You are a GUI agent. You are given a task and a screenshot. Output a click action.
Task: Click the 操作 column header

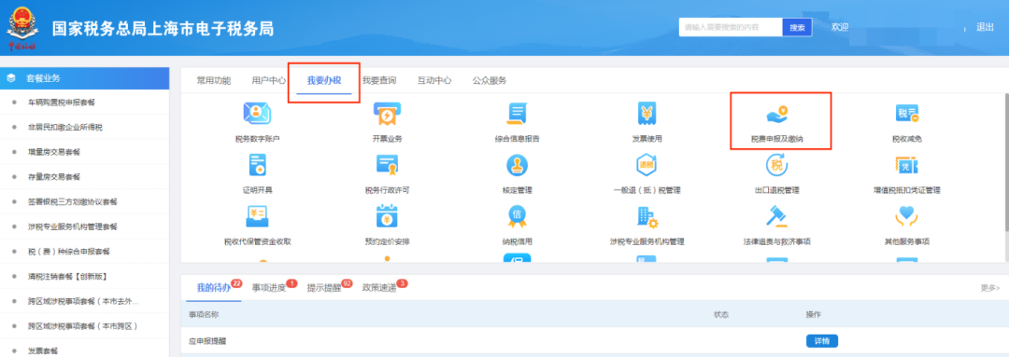pyautogui.click(x=814, y=315)
